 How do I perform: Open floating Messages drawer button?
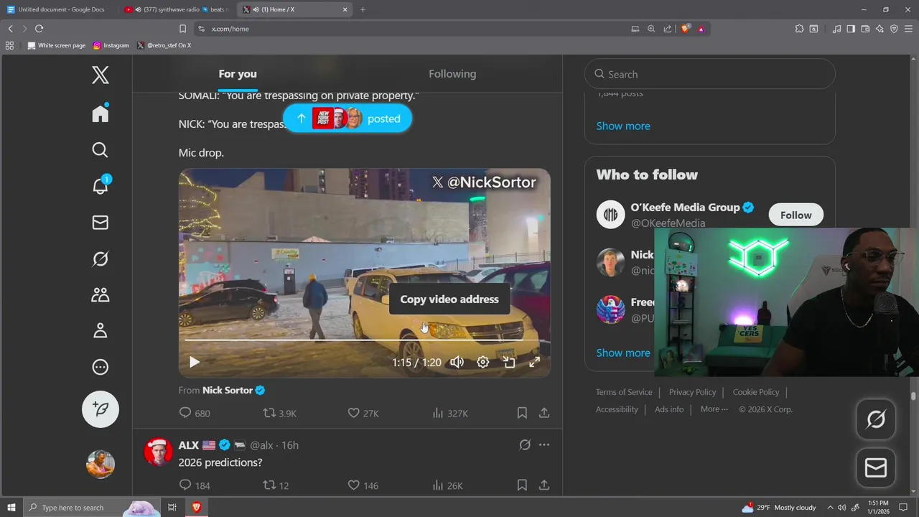pos(876,468)
